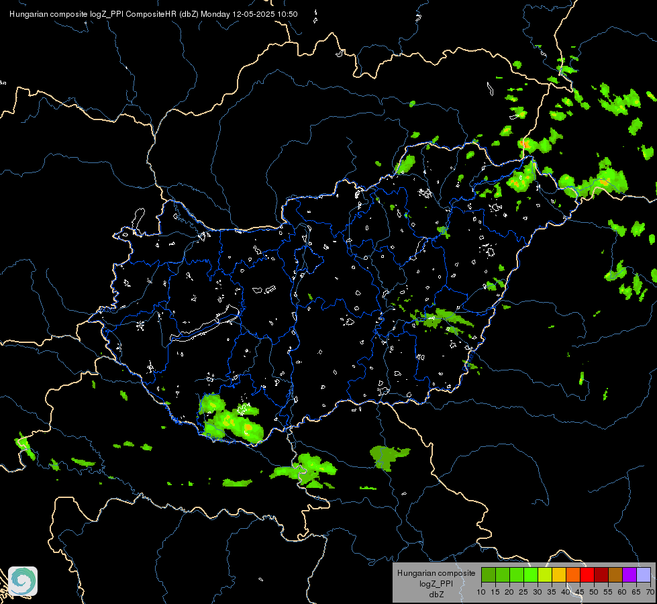Click the '70' scale value in legend
This screenshot has height=604, width=657.
pos(650,592)
